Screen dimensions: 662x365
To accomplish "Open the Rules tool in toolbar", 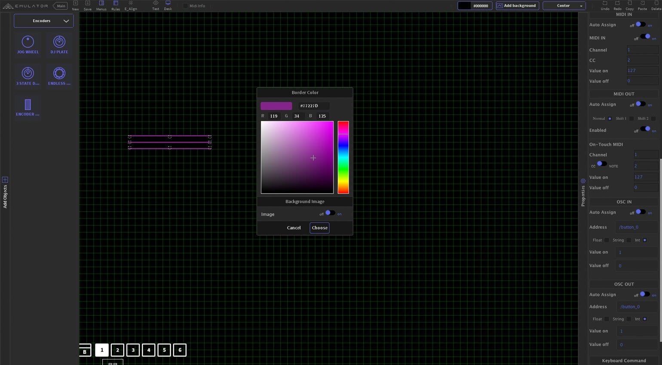I will pyautogui.click(x=116, y=3).
